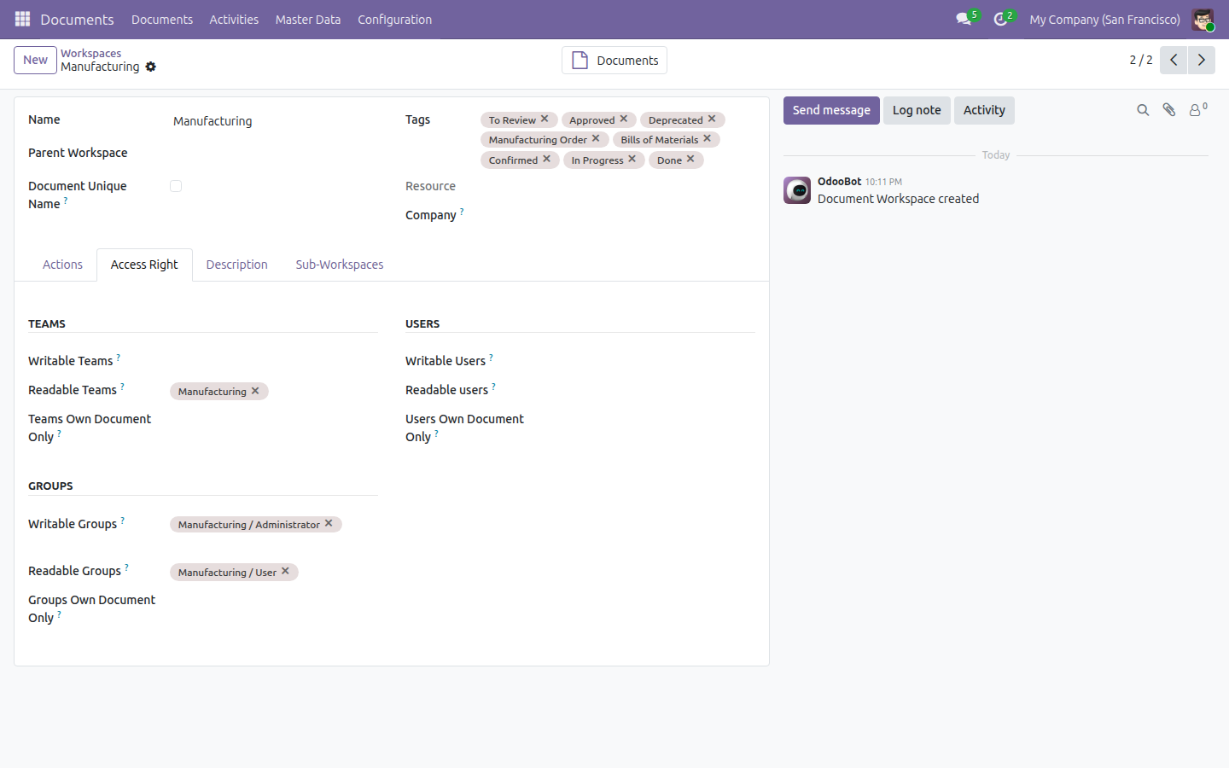Open the My Company (San Francisco) switcher
The width and height of the screenshot is (1229, 768).
pos(1104,20)
